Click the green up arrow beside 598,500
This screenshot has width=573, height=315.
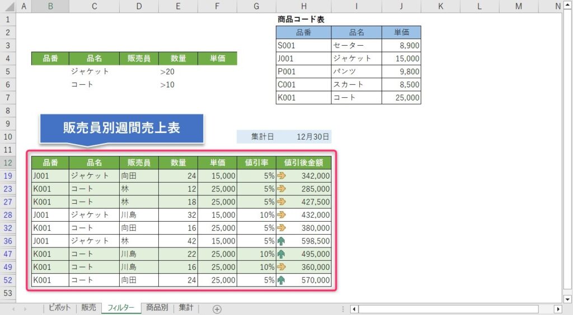click(x=281, y=241)
